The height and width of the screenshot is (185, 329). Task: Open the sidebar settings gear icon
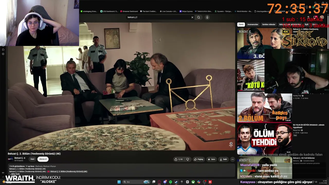(x=3, y=54)
